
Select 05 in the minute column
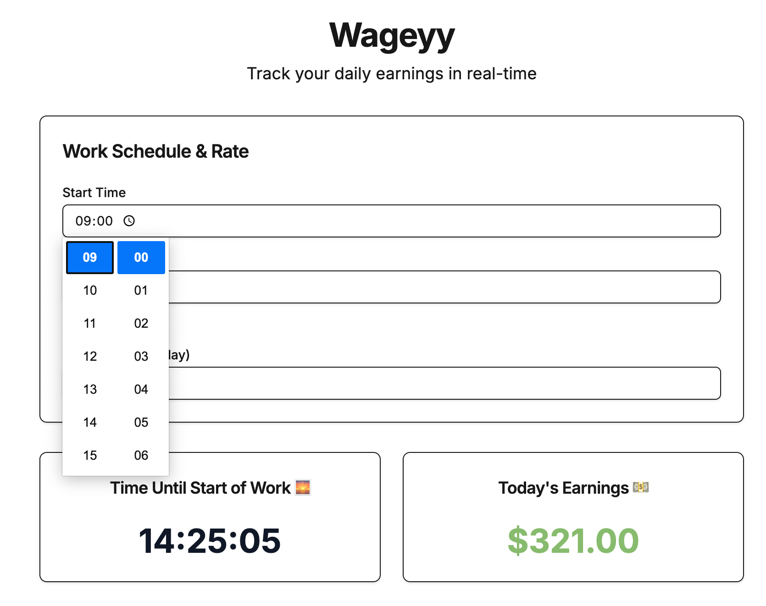141,422
